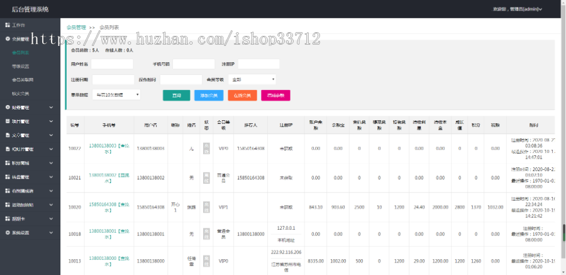Viewport: 566px width, 275px height.
Task: Open the admin account dropdown
Action: (518, 9)
